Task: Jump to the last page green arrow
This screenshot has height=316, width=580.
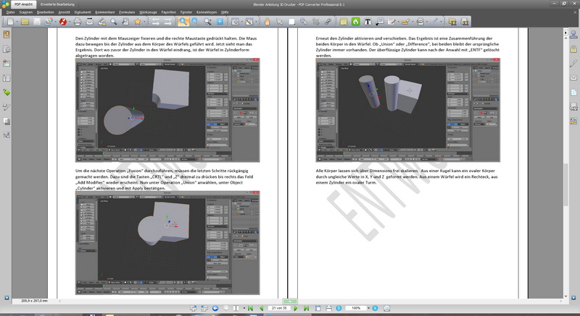Action: pos(306,308)
